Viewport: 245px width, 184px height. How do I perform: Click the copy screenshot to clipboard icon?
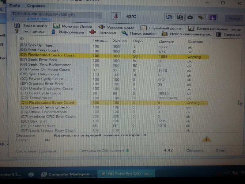pyautogui.click(x=180, y=17)
